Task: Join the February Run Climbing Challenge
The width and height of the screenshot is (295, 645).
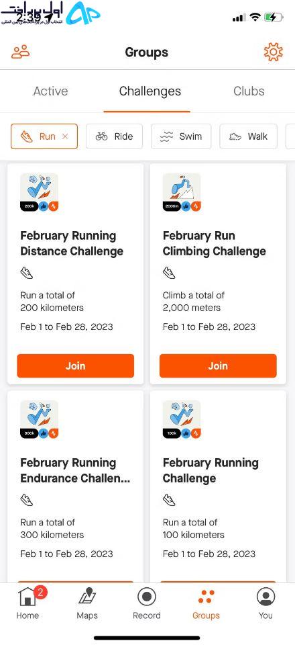Action: coord(218,365)
